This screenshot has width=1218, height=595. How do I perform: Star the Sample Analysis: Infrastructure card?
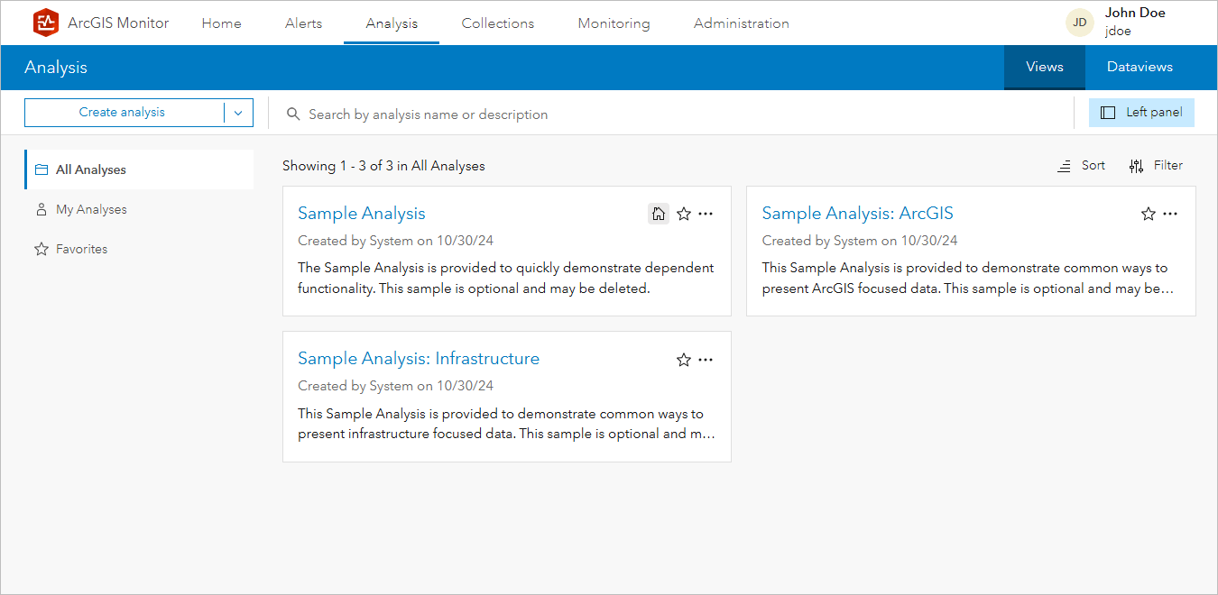click(683, 359)
